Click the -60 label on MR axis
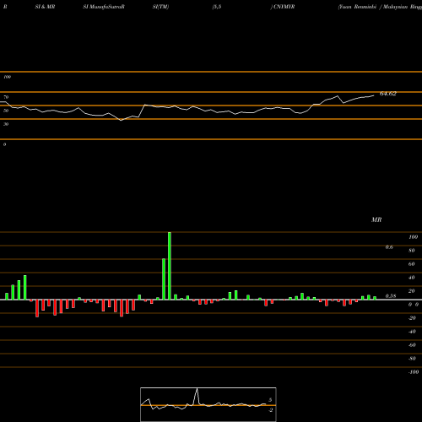Image resolution: width=422 pixels, height=422 pixels. [x=412, y=345]
